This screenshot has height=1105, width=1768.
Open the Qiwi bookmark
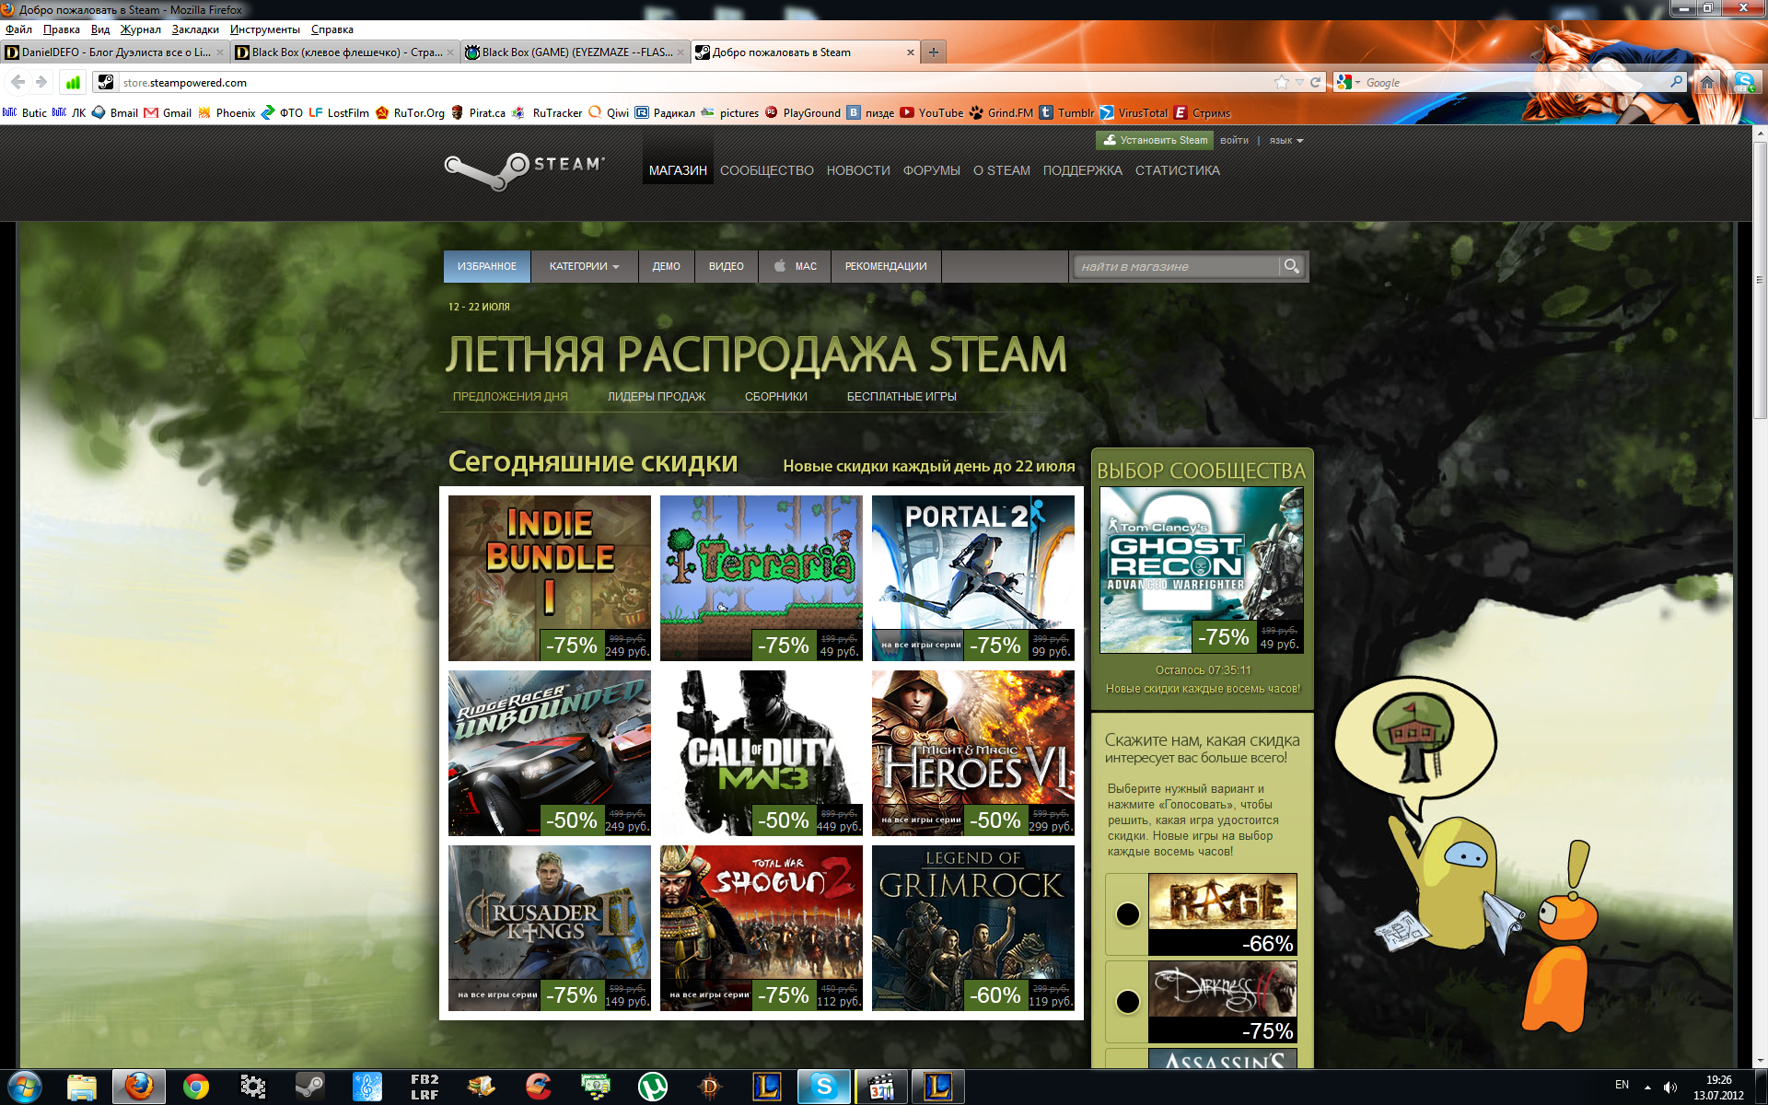(609, 112)
